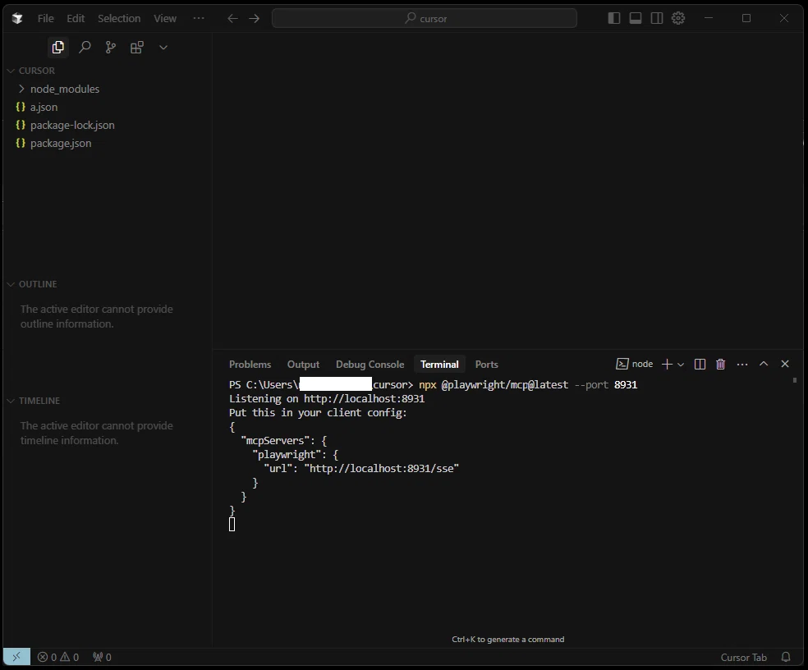
Task: Kill terminal with the trash icon
Action: pyautogui.click(x=720, y=364)
